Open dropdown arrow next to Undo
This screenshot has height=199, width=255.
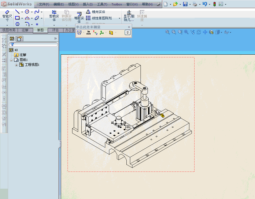(209, 4)
